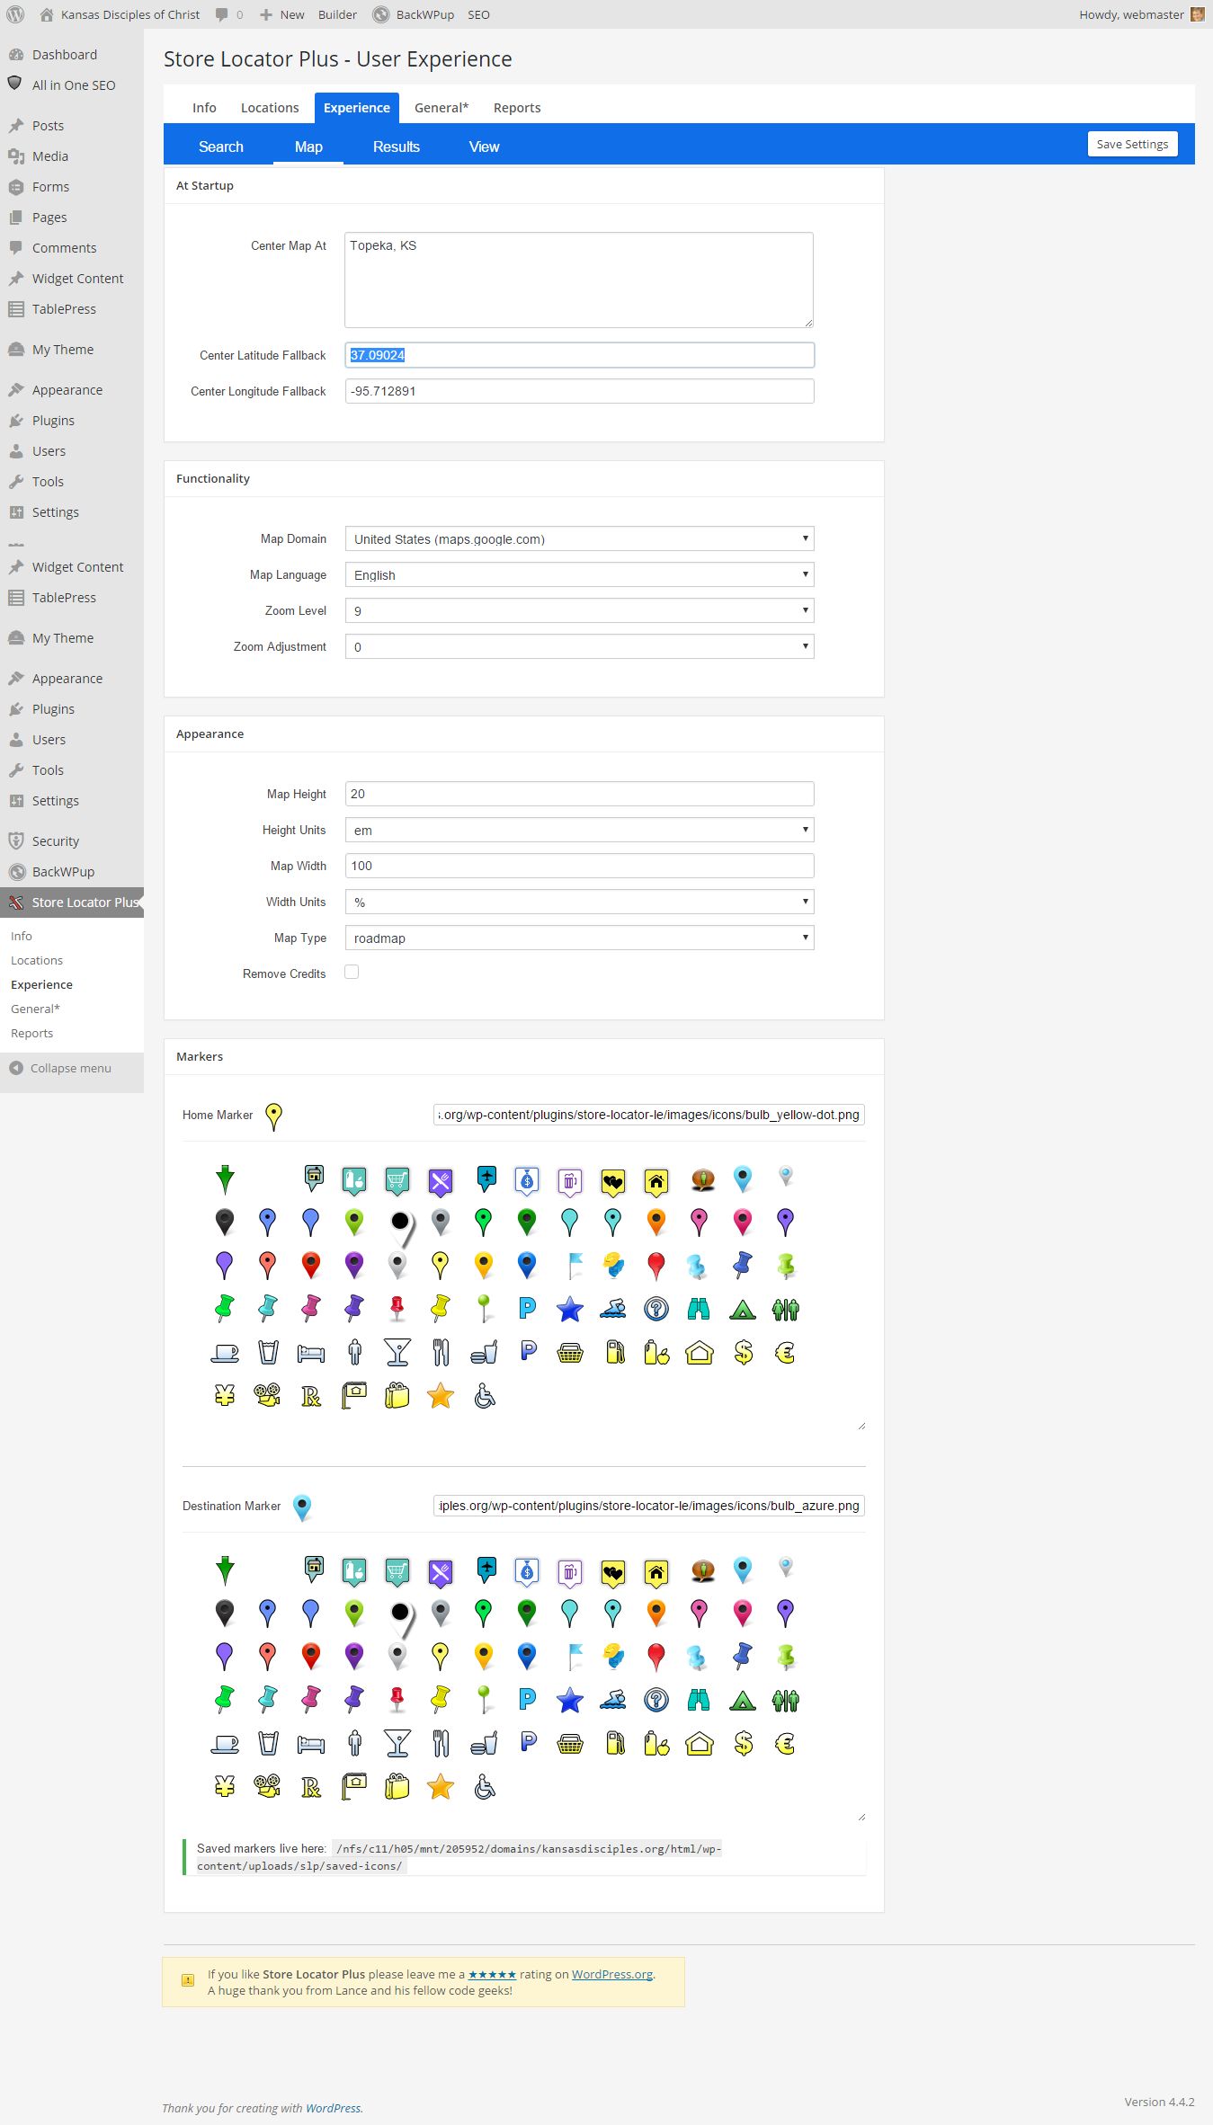Image resolution: width=1213 pixels, height=2125 pixels.
Task: Open the comments bubble in the admin bar
Action: tap(229, 14)
